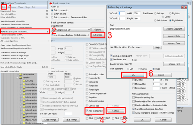193x125 pixels.
Task: Expand the donot-anim folder node
Action: click(21, 110)
